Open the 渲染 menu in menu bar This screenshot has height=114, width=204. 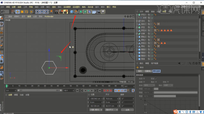pos(54,7)
